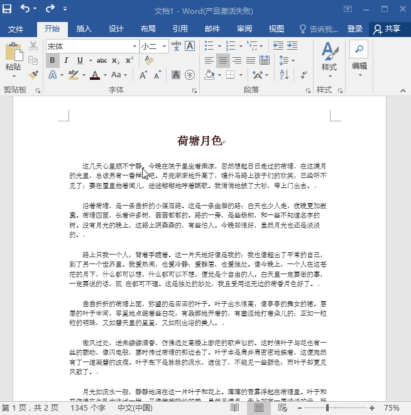Screen dimensions: 411x415
Task: Sort text with the A-Z sort icon
Action: [284, 75]
